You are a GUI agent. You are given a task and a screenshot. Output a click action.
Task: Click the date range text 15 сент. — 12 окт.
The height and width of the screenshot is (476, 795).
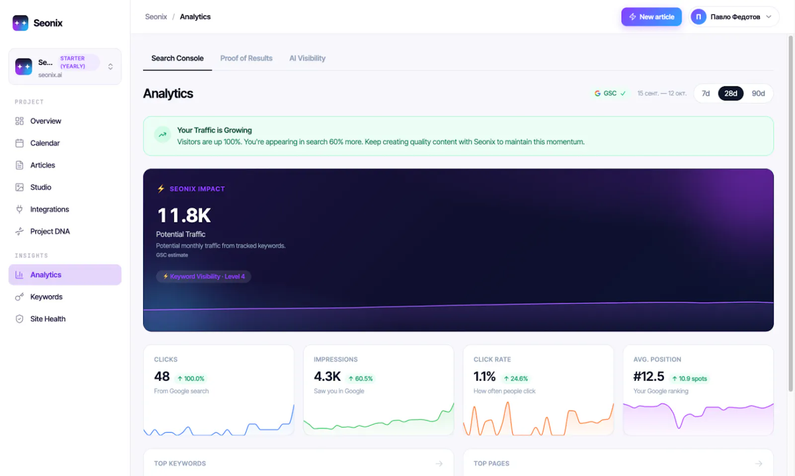[x=662, y=93]
